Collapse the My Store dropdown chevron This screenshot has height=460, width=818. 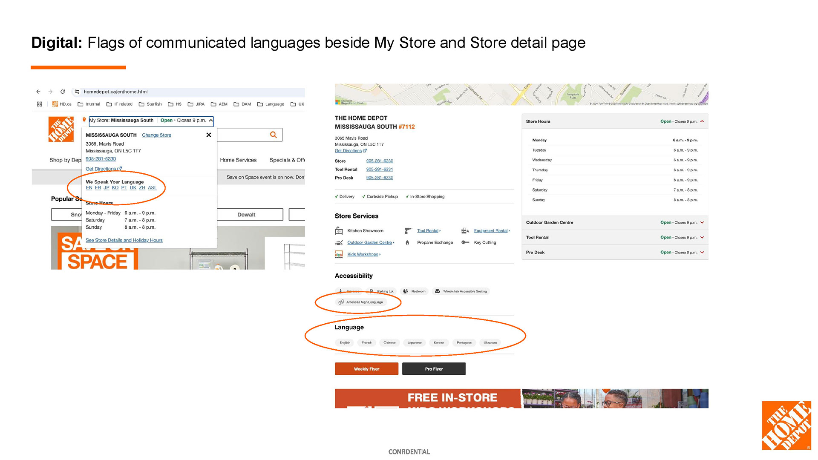pyautogui.click(x=210, y=121)
